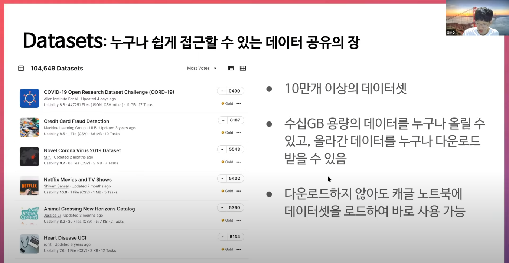Upvote Animal Crossing New Horizons Catalog
This screenshot has width=509, height=263.
[x=222, y=207]
